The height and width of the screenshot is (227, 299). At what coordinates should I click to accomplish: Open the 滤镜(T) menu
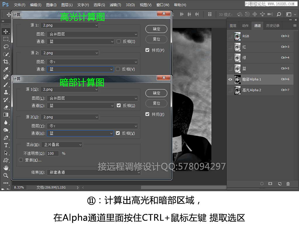click(115, 5)
